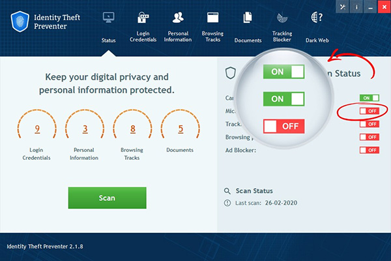This screenshot has height=261, width=391.
Task: Close the application with the red X
Action: (384, 7)
